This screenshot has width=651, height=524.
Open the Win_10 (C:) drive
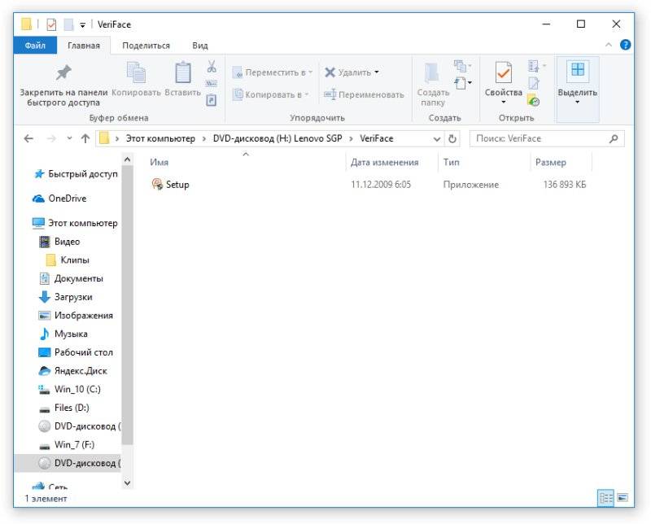69,389
